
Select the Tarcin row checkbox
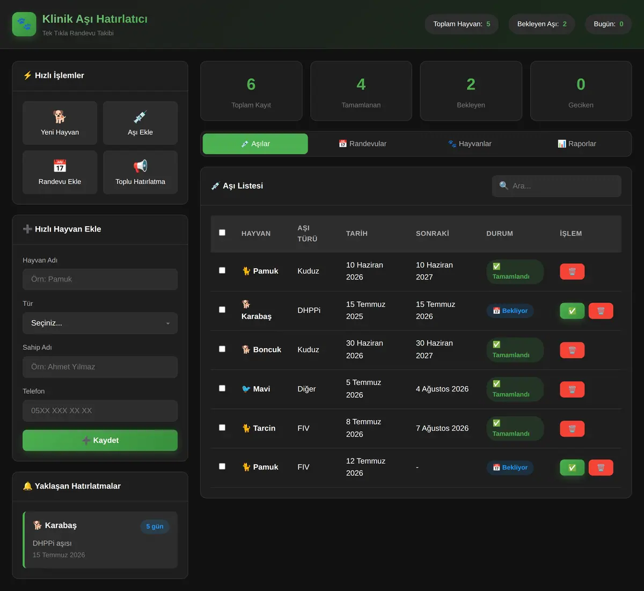pos(222,428)
